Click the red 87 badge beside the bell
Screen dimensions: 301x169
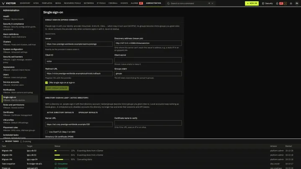[281, 3]
